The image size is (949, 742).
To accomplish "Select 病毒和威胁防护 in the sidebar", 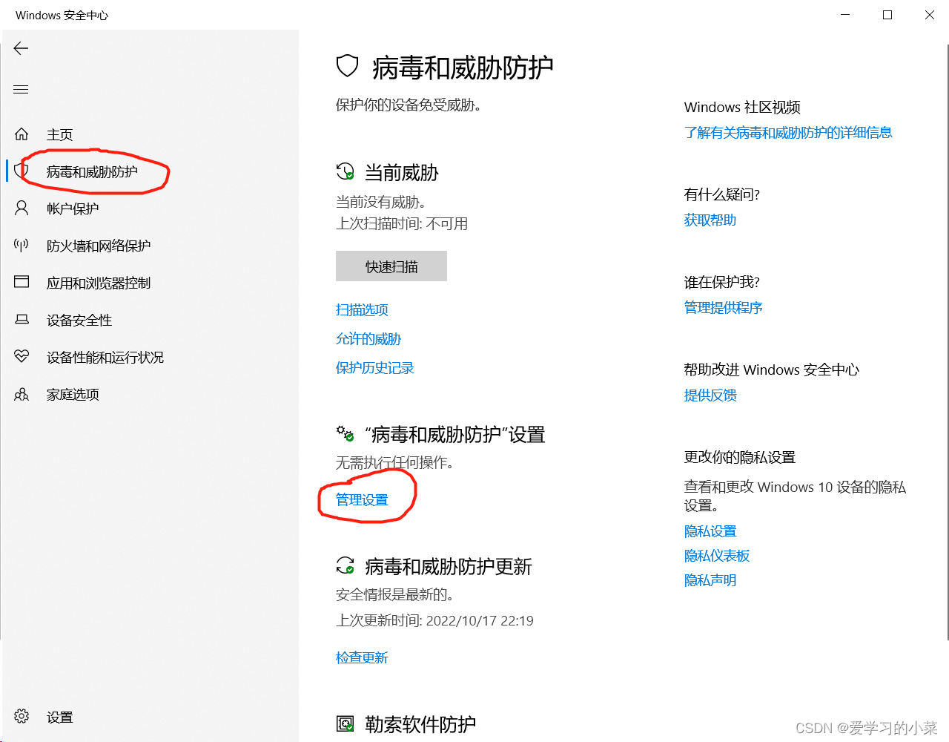I will 92,171.
